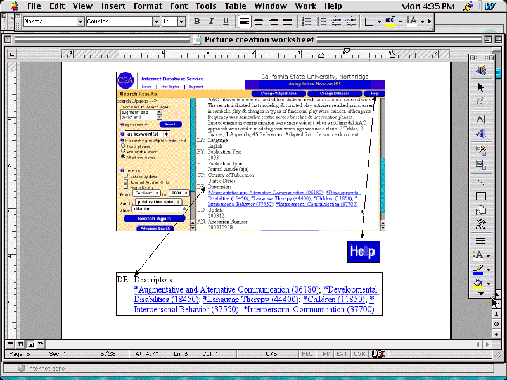Open fill color dropdown arrow in Drawing toolbar

tap(488, 284)
